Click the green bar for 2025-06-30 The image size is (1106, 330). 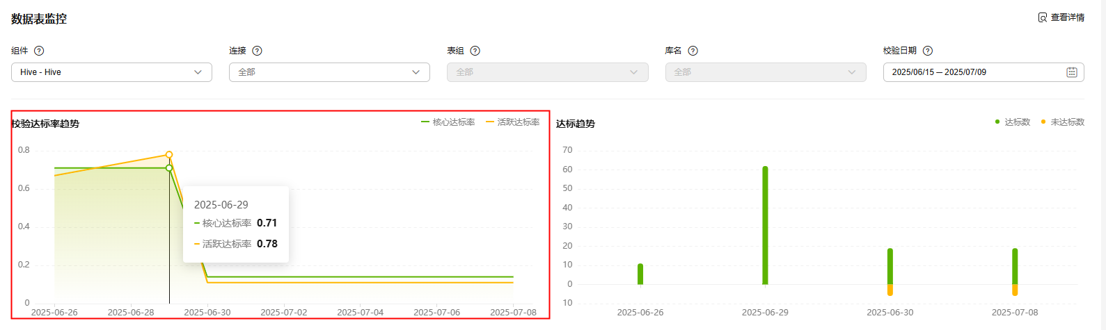[x=890, y=267]
